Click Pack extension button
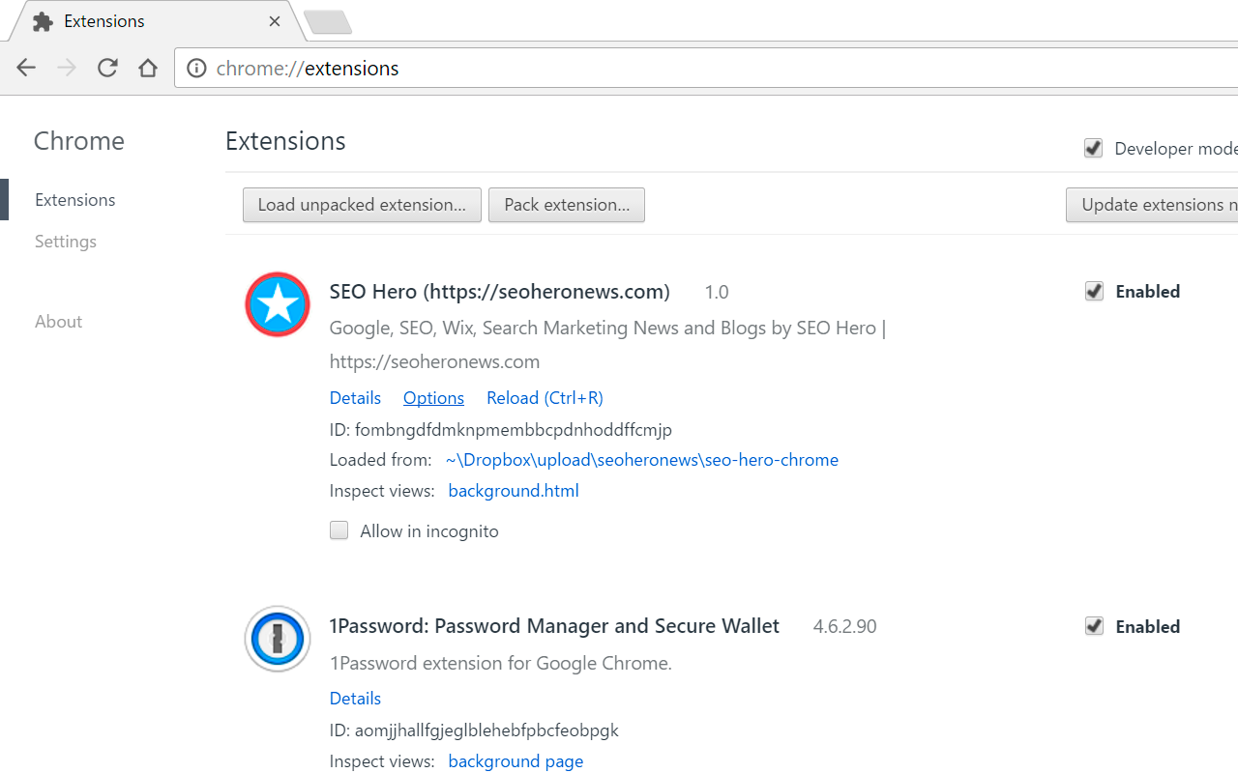Image resolution: width=1238 pixels, height=773 pixels. (x=567, y=205)
